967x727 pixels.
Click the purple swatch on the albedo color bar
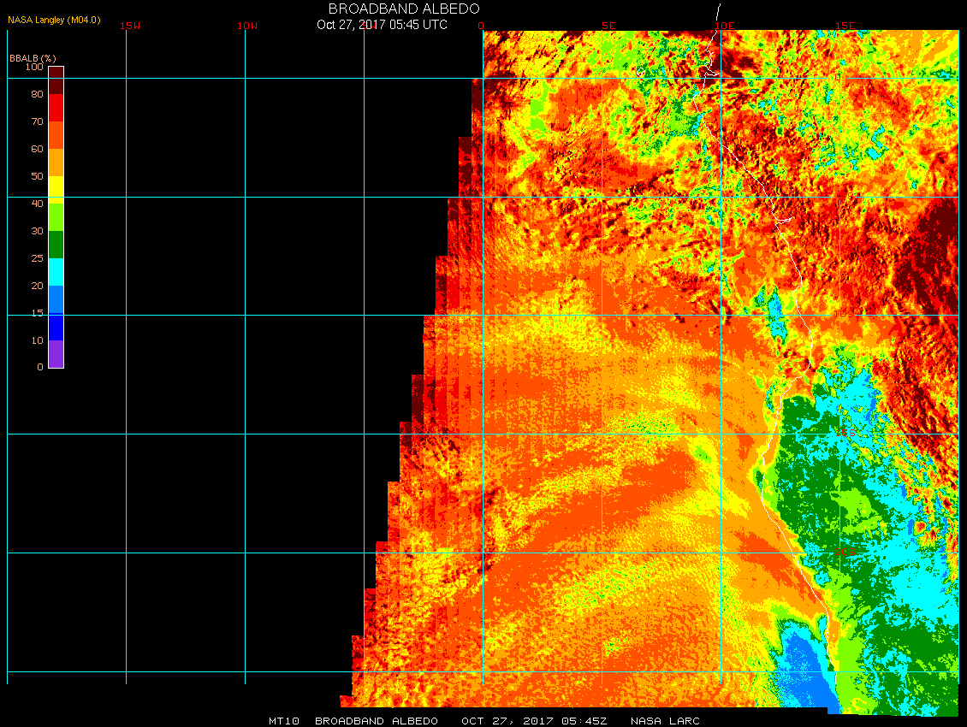tap(56, 354)
